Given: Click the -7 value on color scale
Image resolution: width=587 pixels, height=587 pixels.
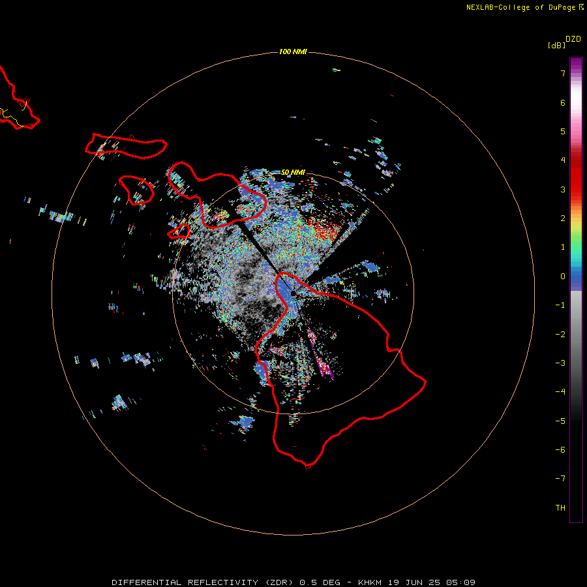Looking at the screenshot, I should tap(560, 479).
